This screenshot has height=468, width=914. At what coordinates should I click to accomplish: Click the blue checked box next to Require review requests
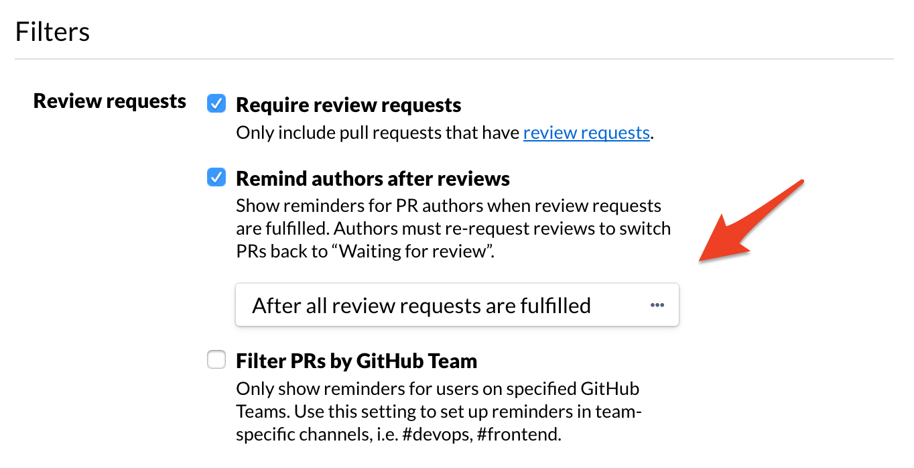216,104
